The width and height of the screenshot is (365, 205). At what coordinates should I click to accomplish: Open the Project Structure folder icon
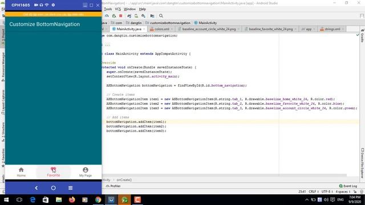(x=152, y=16)
